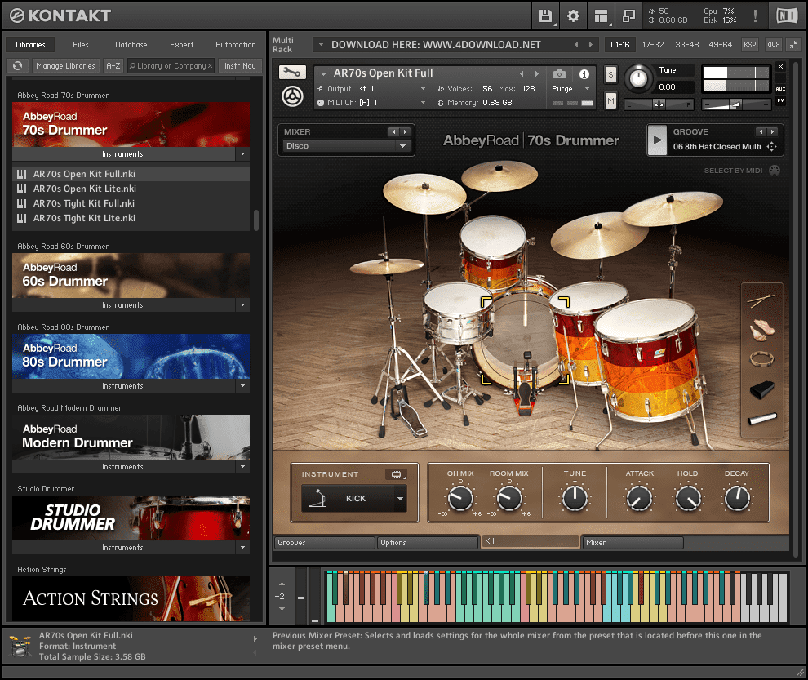The height and width of the screenshot is (680, 808).
Task: Toggle Solo on the instrument
Action: point(610,75)
